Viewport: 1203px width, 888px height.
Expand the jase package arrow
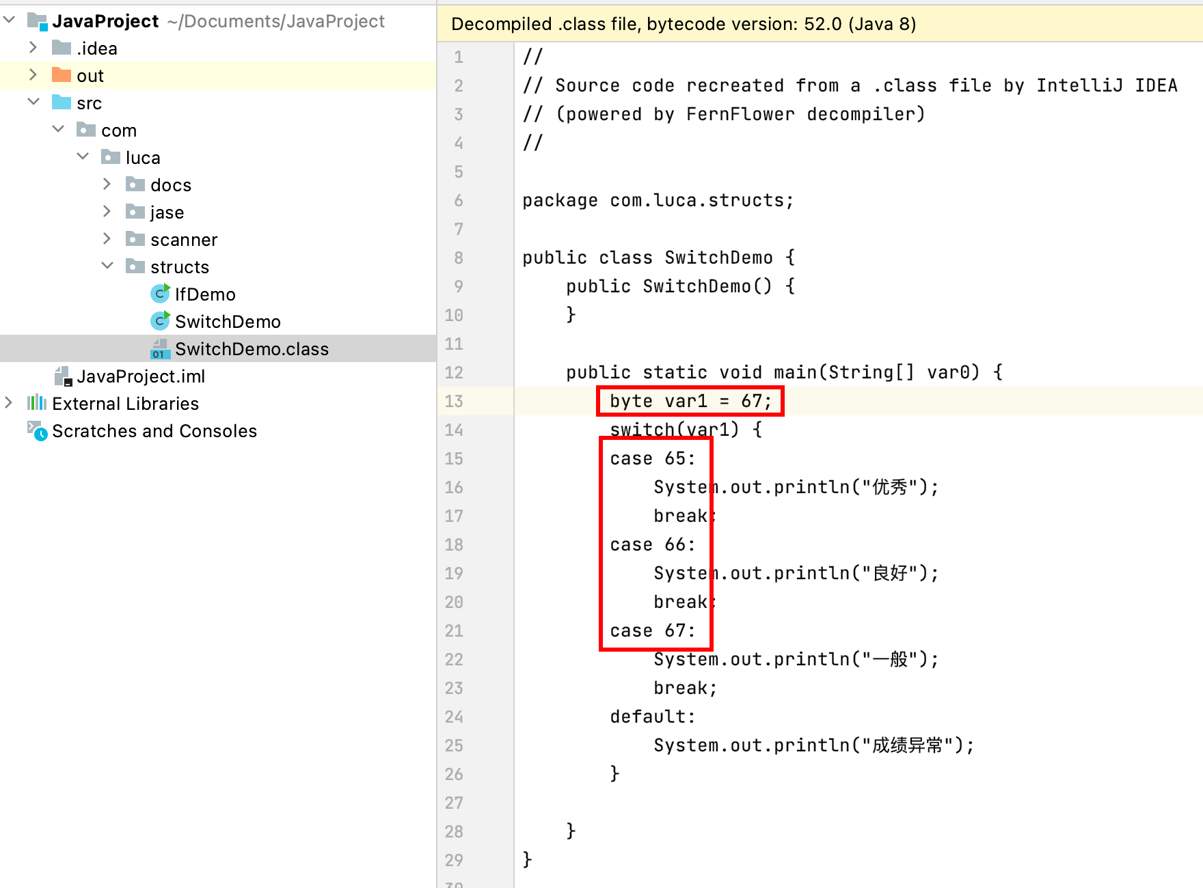(x=107, y=212)
